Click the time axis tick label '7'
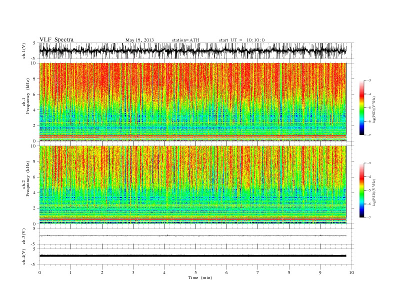This screenshot has height=306, width=396. click(258, 272)
